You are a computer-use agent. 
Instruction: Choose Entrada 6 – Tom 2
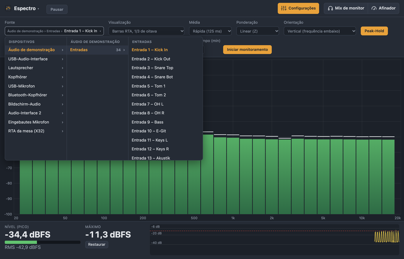(x=165, y=95)
